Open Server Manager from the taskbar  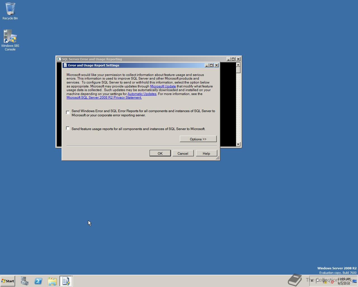pyautogui.click(x=25, y=281)
